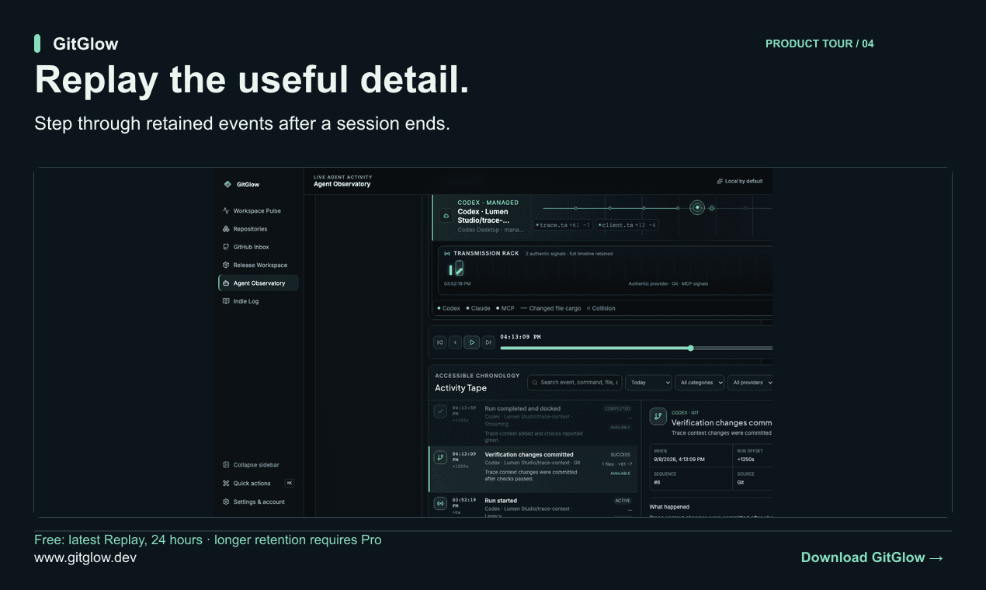Click the GitHub Inbox icon
The width and height of the screenshot is (986, 590).
pyautogui.click(x=226, y=247)
